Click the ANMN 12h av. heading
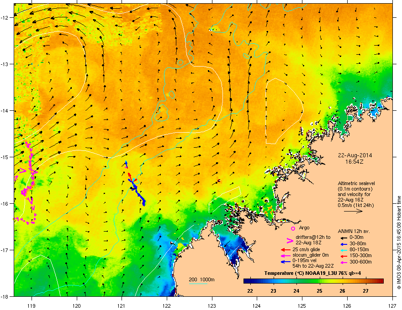The width and height of the screenshot is (402, 310). point(354,232)
